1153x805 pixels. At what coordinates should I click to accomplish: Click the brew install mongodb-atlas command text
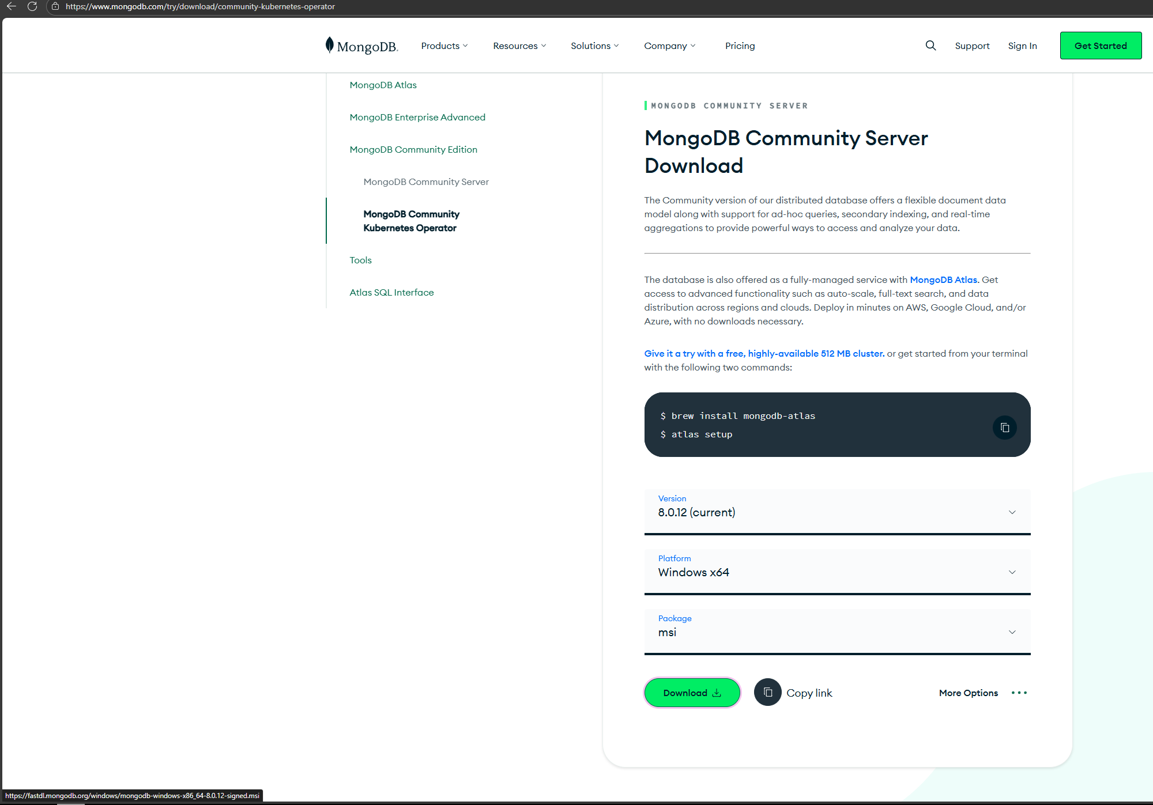click(743, 416)
